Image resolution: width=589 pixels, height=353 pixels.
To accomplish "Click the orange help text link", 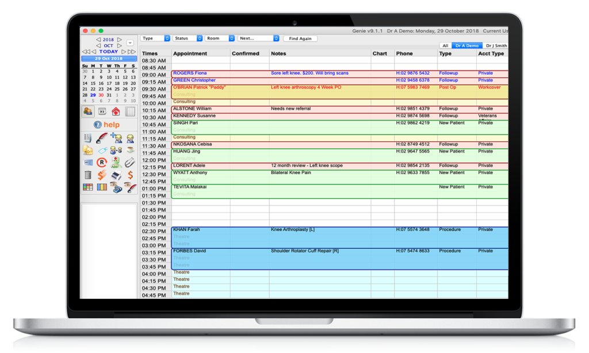I will [x=112, y=125].
